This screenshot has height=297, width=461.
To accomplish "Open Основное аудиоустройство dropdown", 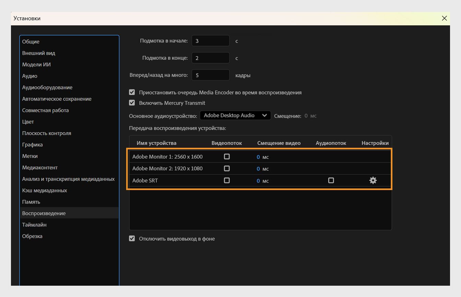I will (235, 115).
